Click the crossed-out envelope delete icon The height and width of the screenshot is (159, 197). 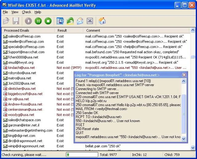tap(90, 21)
